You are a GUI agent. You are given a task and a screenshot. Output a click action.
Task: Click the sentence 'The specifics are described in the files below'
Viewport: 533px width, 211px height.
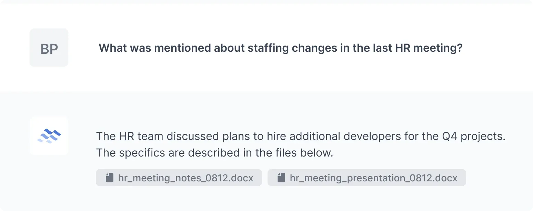click(214, 152)
